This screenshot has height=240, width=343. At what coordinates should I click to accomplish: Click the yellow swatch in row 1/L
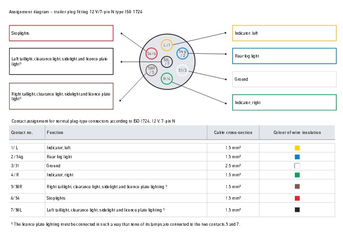coord(297,148)
